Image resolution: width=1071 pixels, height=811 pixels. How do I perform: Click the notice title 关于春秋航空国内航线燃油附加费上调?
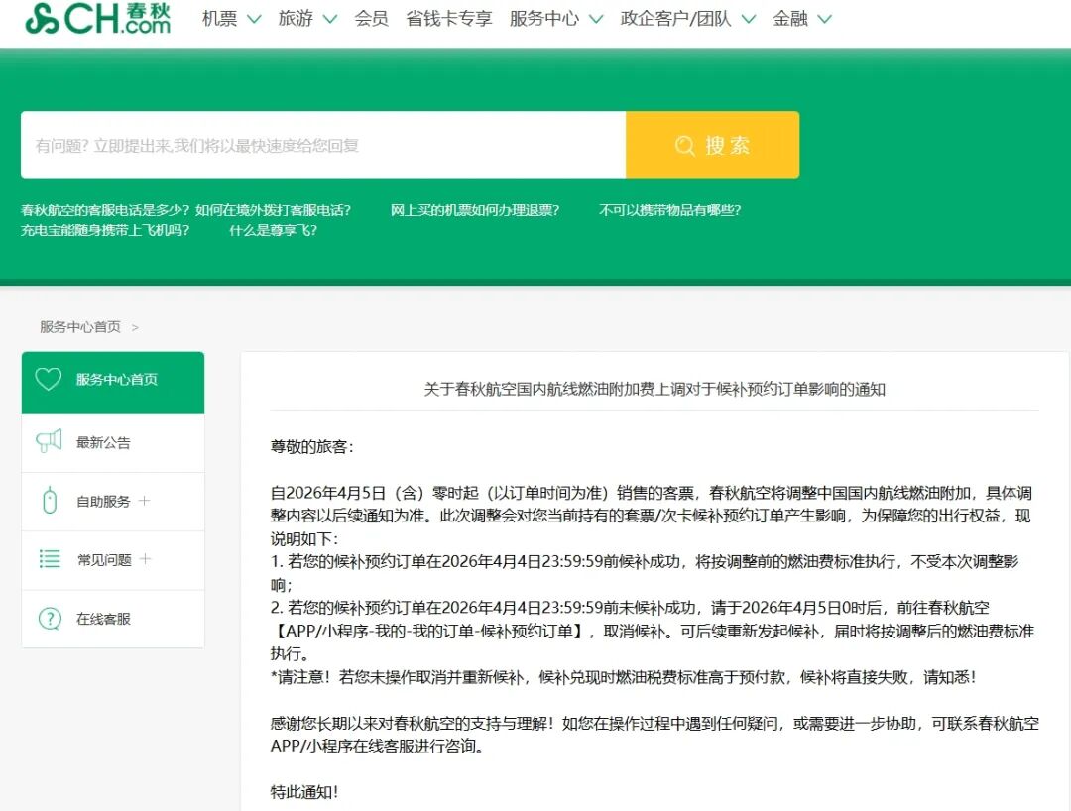(x=654, y=389)
